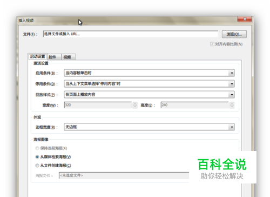The image size is (270, 197).
Task: Open the 边框宽度 dropdown
Action: (149, 127)
